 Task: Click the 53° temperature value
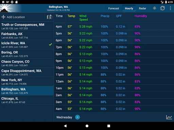tap(70, 109)
